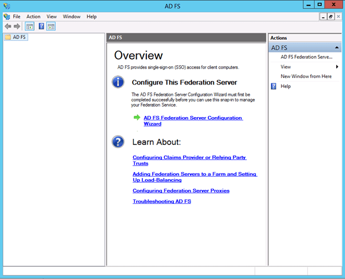Open the Help menu in menu bar
This screenshot has height=279, width=345.
(92, 17)
